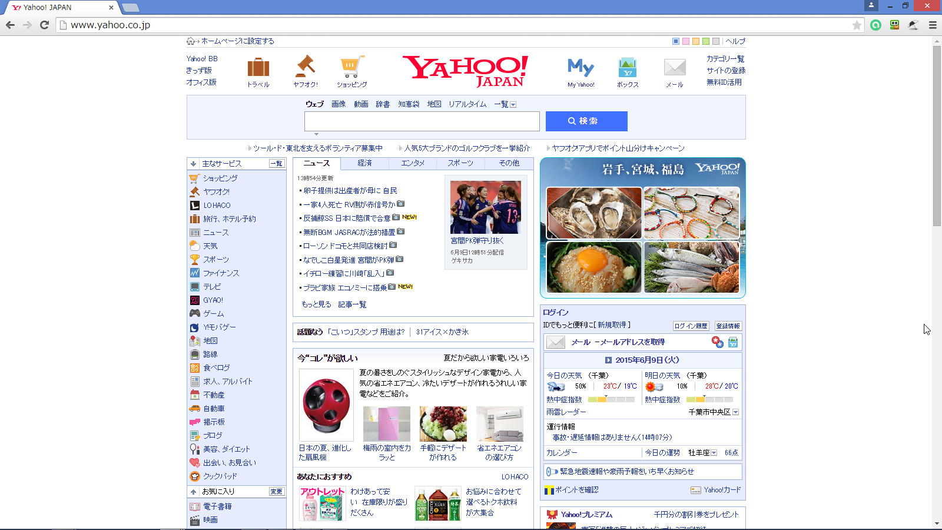Screen dimensions: 942x530
Task: Click 自動車 car icon in sidebar
Action: click(195, 409)
